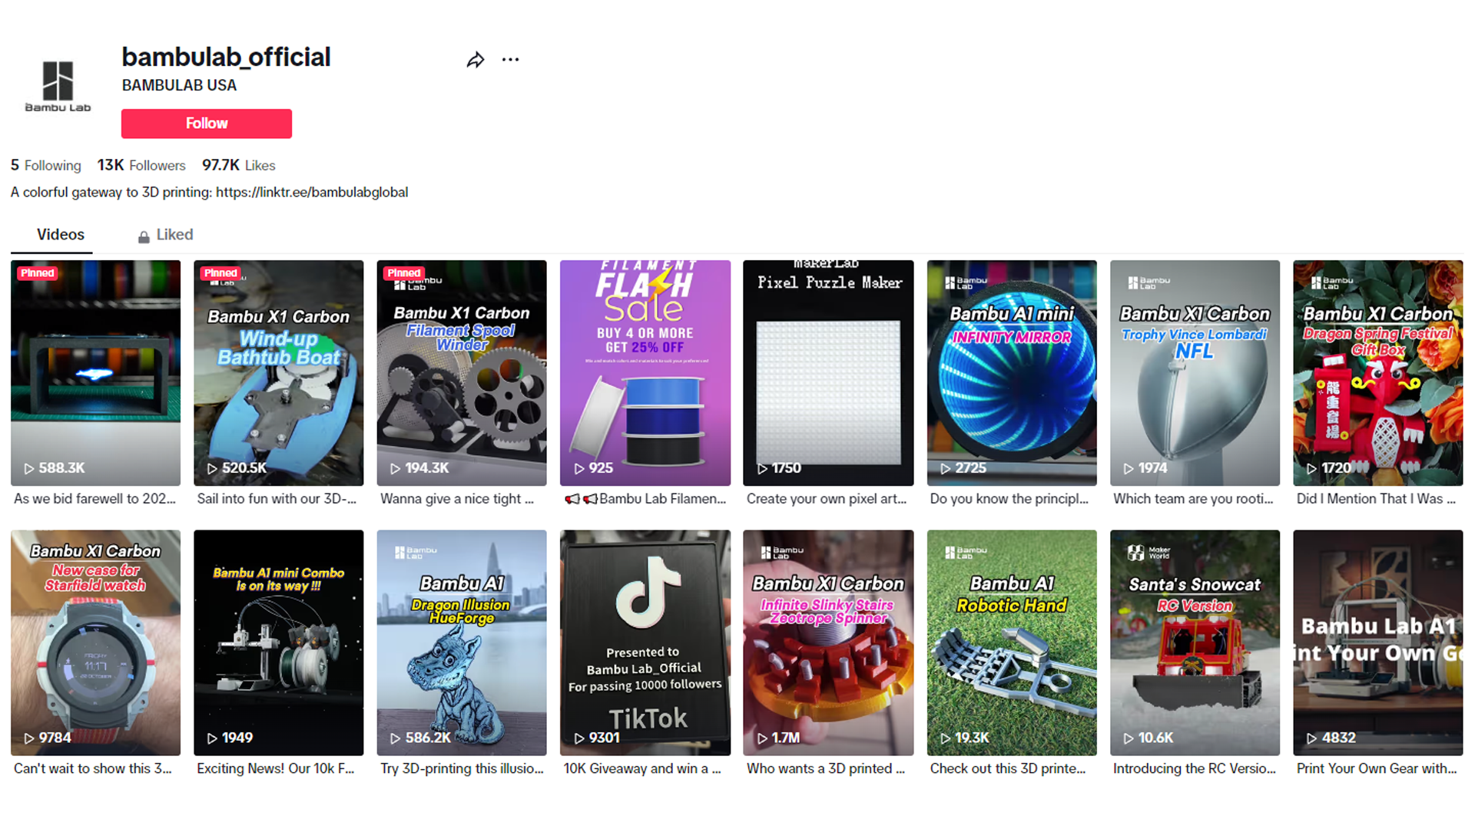Open the linktr.ee/bambulabglobal bio link
Image resolution: width=1475 pixels, height=829 pixels.
pos(312,192)
